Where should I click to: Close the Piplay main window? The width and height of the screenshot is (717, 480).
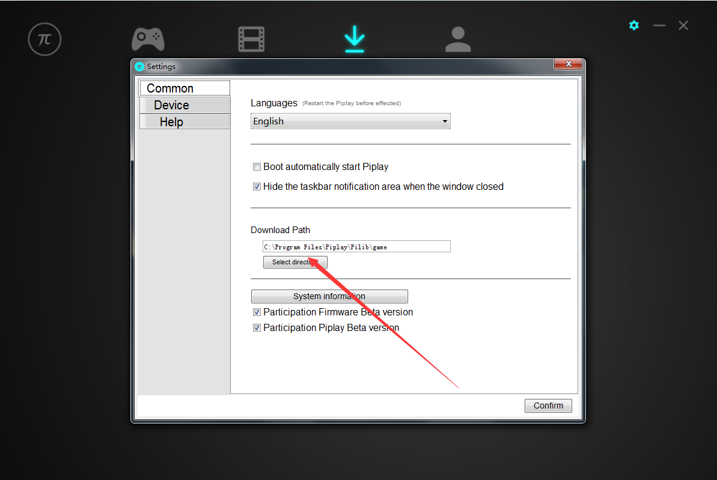683,25
